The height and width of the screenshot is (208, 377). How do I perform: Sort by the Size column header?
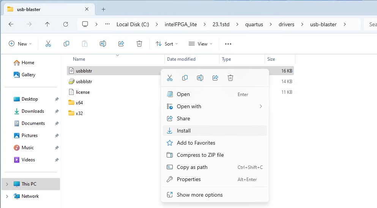click(x=271, y=59)
